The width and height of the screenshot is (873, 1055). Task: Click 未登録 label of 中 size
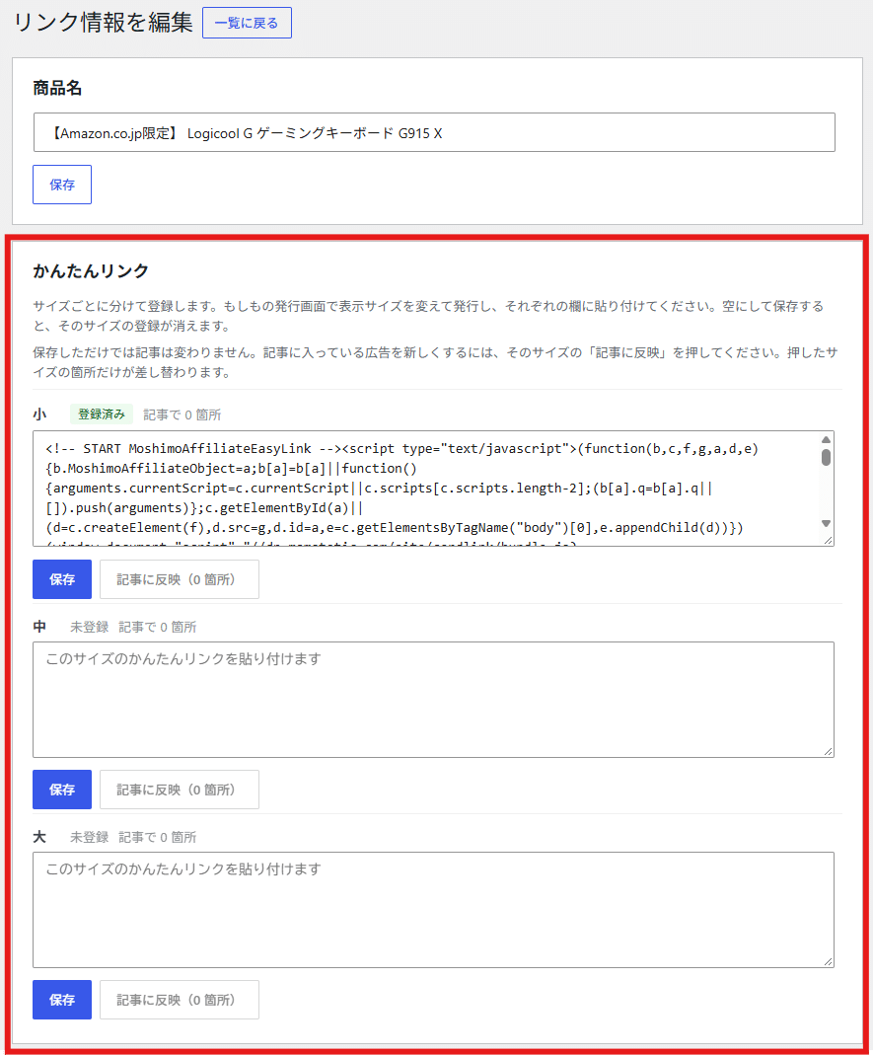pos(90,627)
